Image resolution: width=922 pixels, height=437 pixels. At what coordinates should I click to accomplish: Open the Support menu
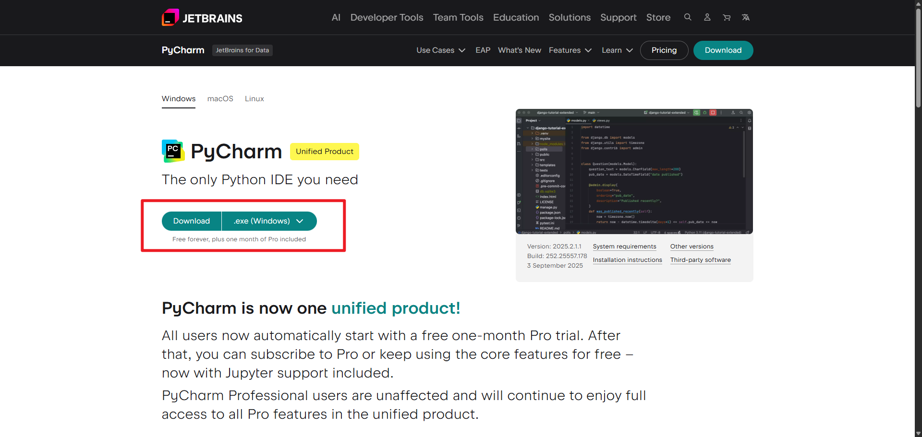click(x=619, y=17)
